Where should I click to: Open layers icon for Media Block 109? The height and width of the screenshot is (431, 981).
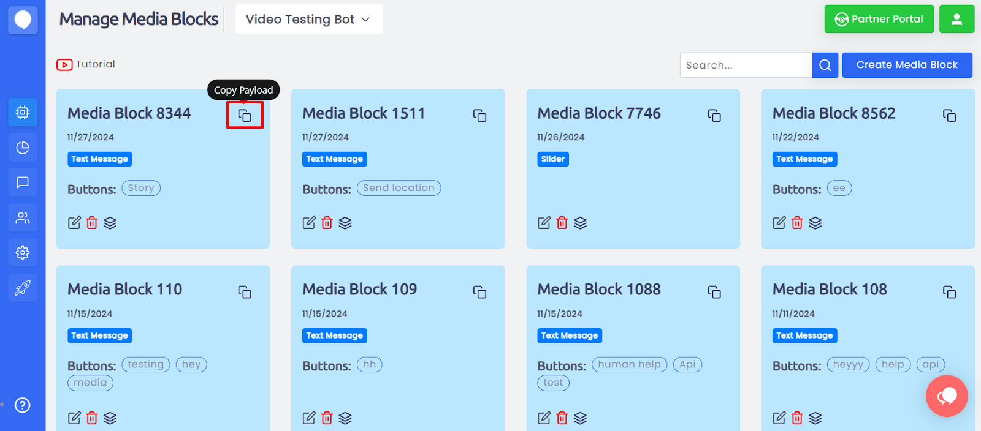(x=345, y=418)
